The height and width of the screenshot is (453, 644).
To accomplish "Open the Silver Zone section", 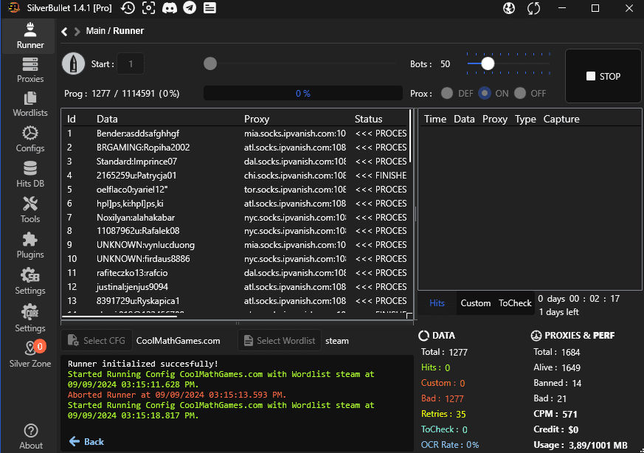I will click(30, 353).
